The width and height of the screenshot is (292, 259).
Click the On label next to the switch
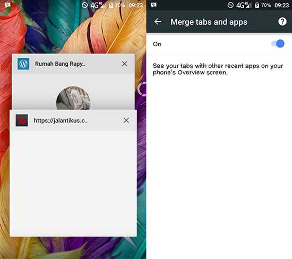coord(157,44)
